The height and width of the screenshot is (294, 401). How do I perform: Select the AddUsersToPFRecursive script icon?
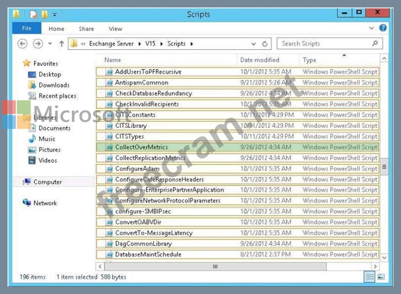(x=109, y=72)
